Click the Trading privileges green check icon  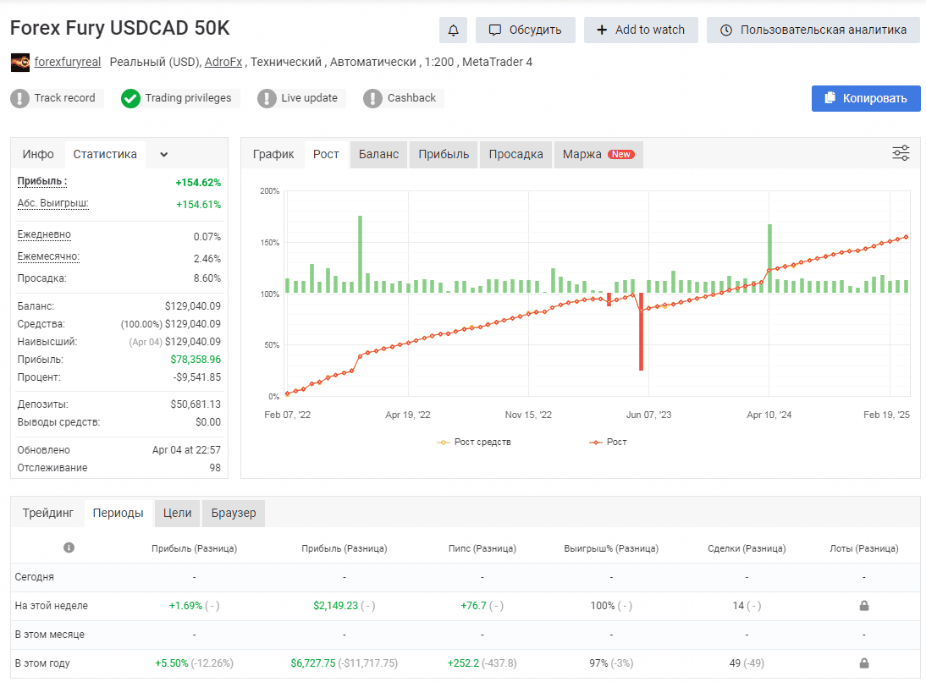[x=130, y=98]
